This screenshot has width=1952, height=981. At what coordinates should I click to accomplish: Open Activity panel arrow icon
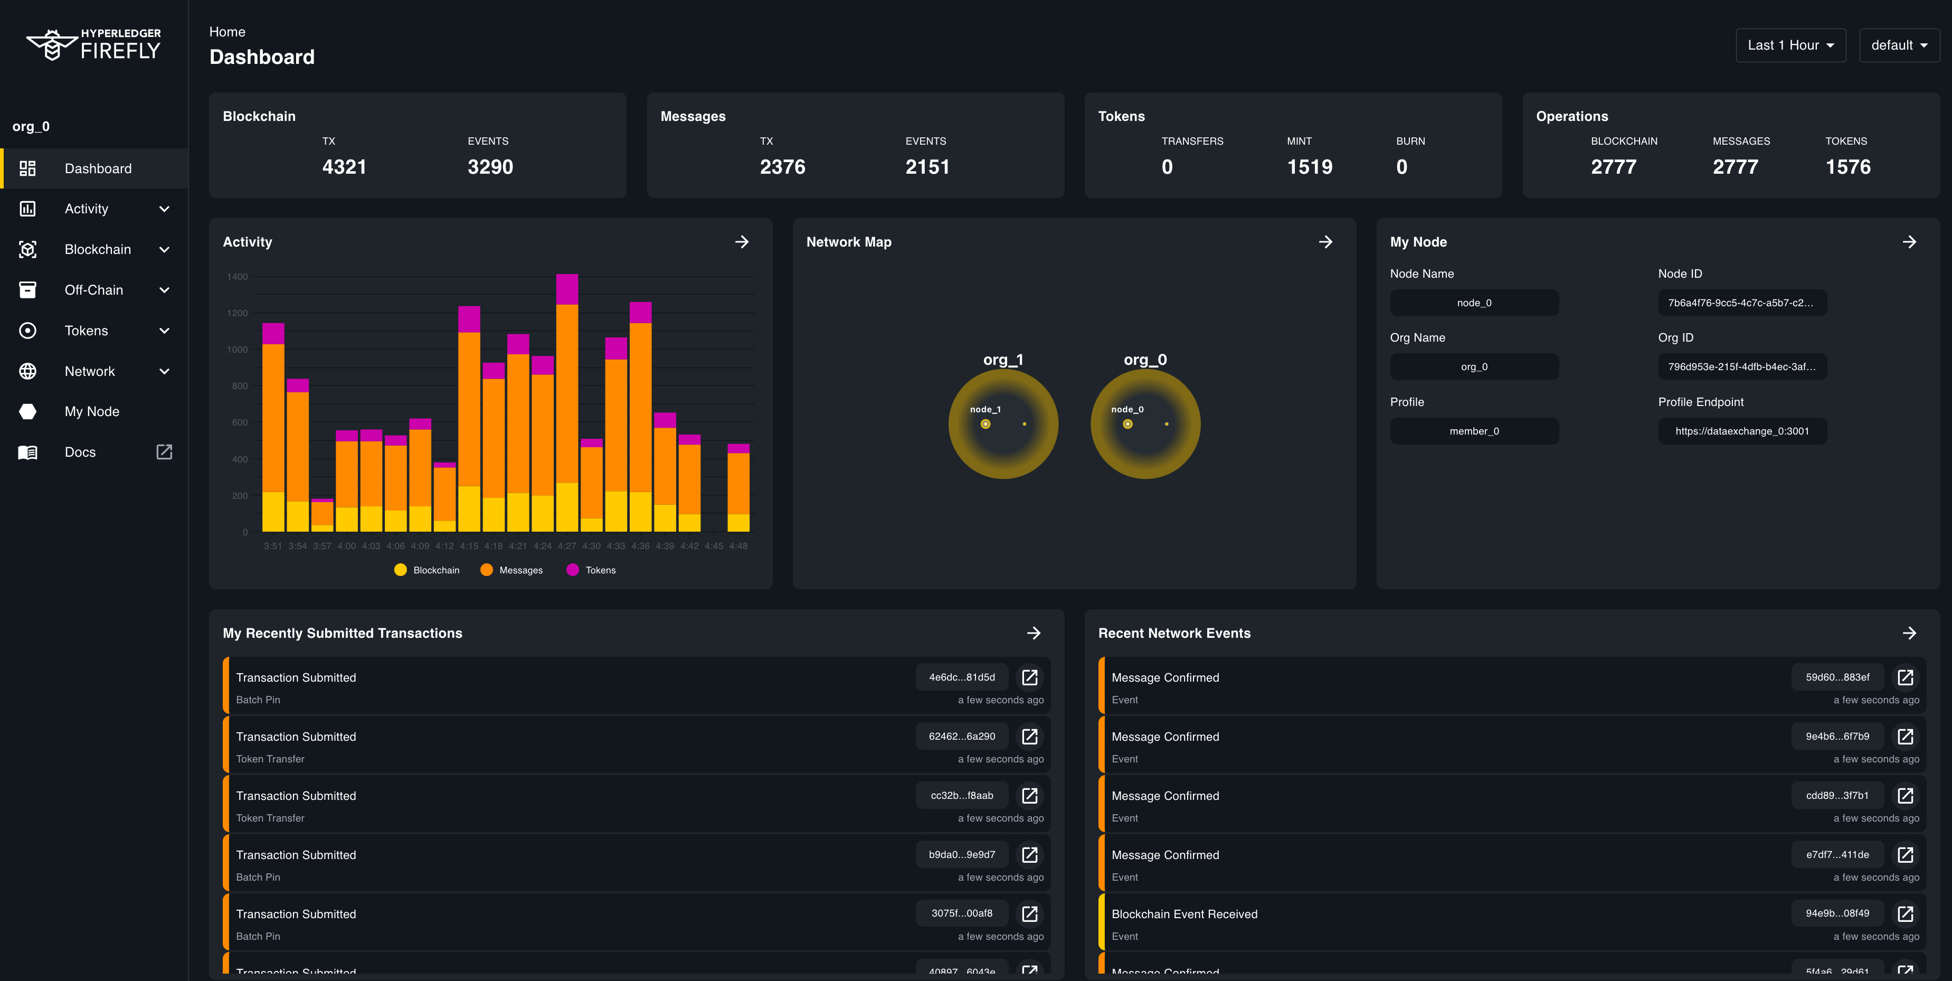pos(741,242)
